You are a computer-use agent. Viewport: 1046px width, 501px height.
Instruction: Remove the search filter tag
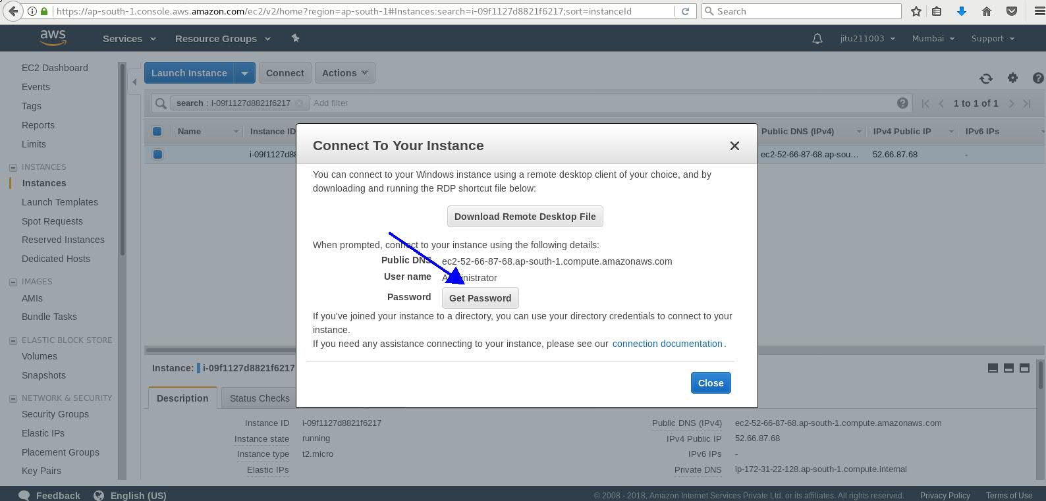pos(299,103)
